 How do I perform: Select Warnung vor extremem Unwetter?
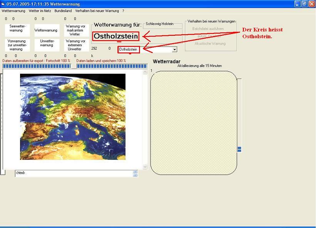(75, 45)
